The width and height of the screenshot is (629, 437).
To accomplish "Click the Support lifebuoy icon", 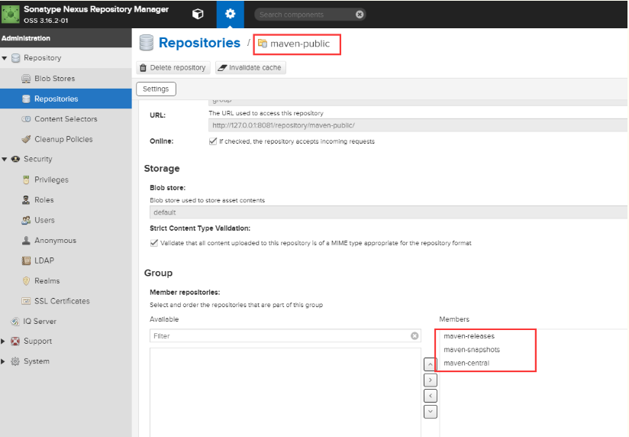I will [x=15, y=342].
